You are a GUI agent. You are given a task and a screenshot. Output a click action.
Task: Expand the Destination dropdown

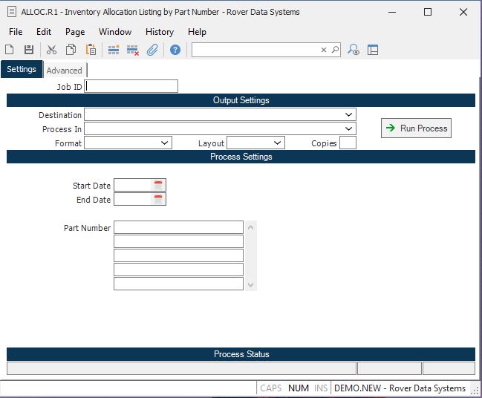coord(348,115)
